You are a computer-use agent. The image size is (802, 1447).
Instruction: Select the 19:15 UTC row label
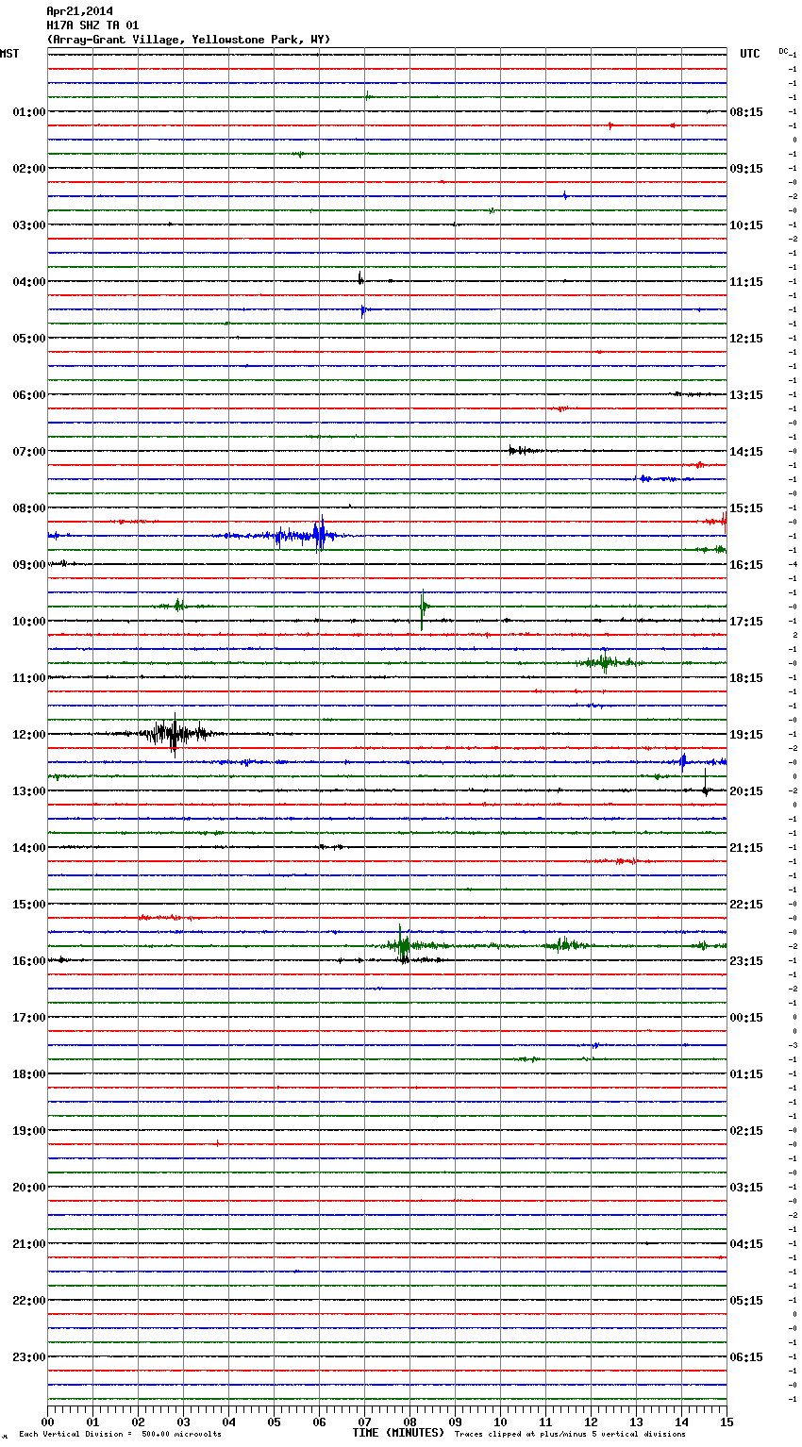746,735
